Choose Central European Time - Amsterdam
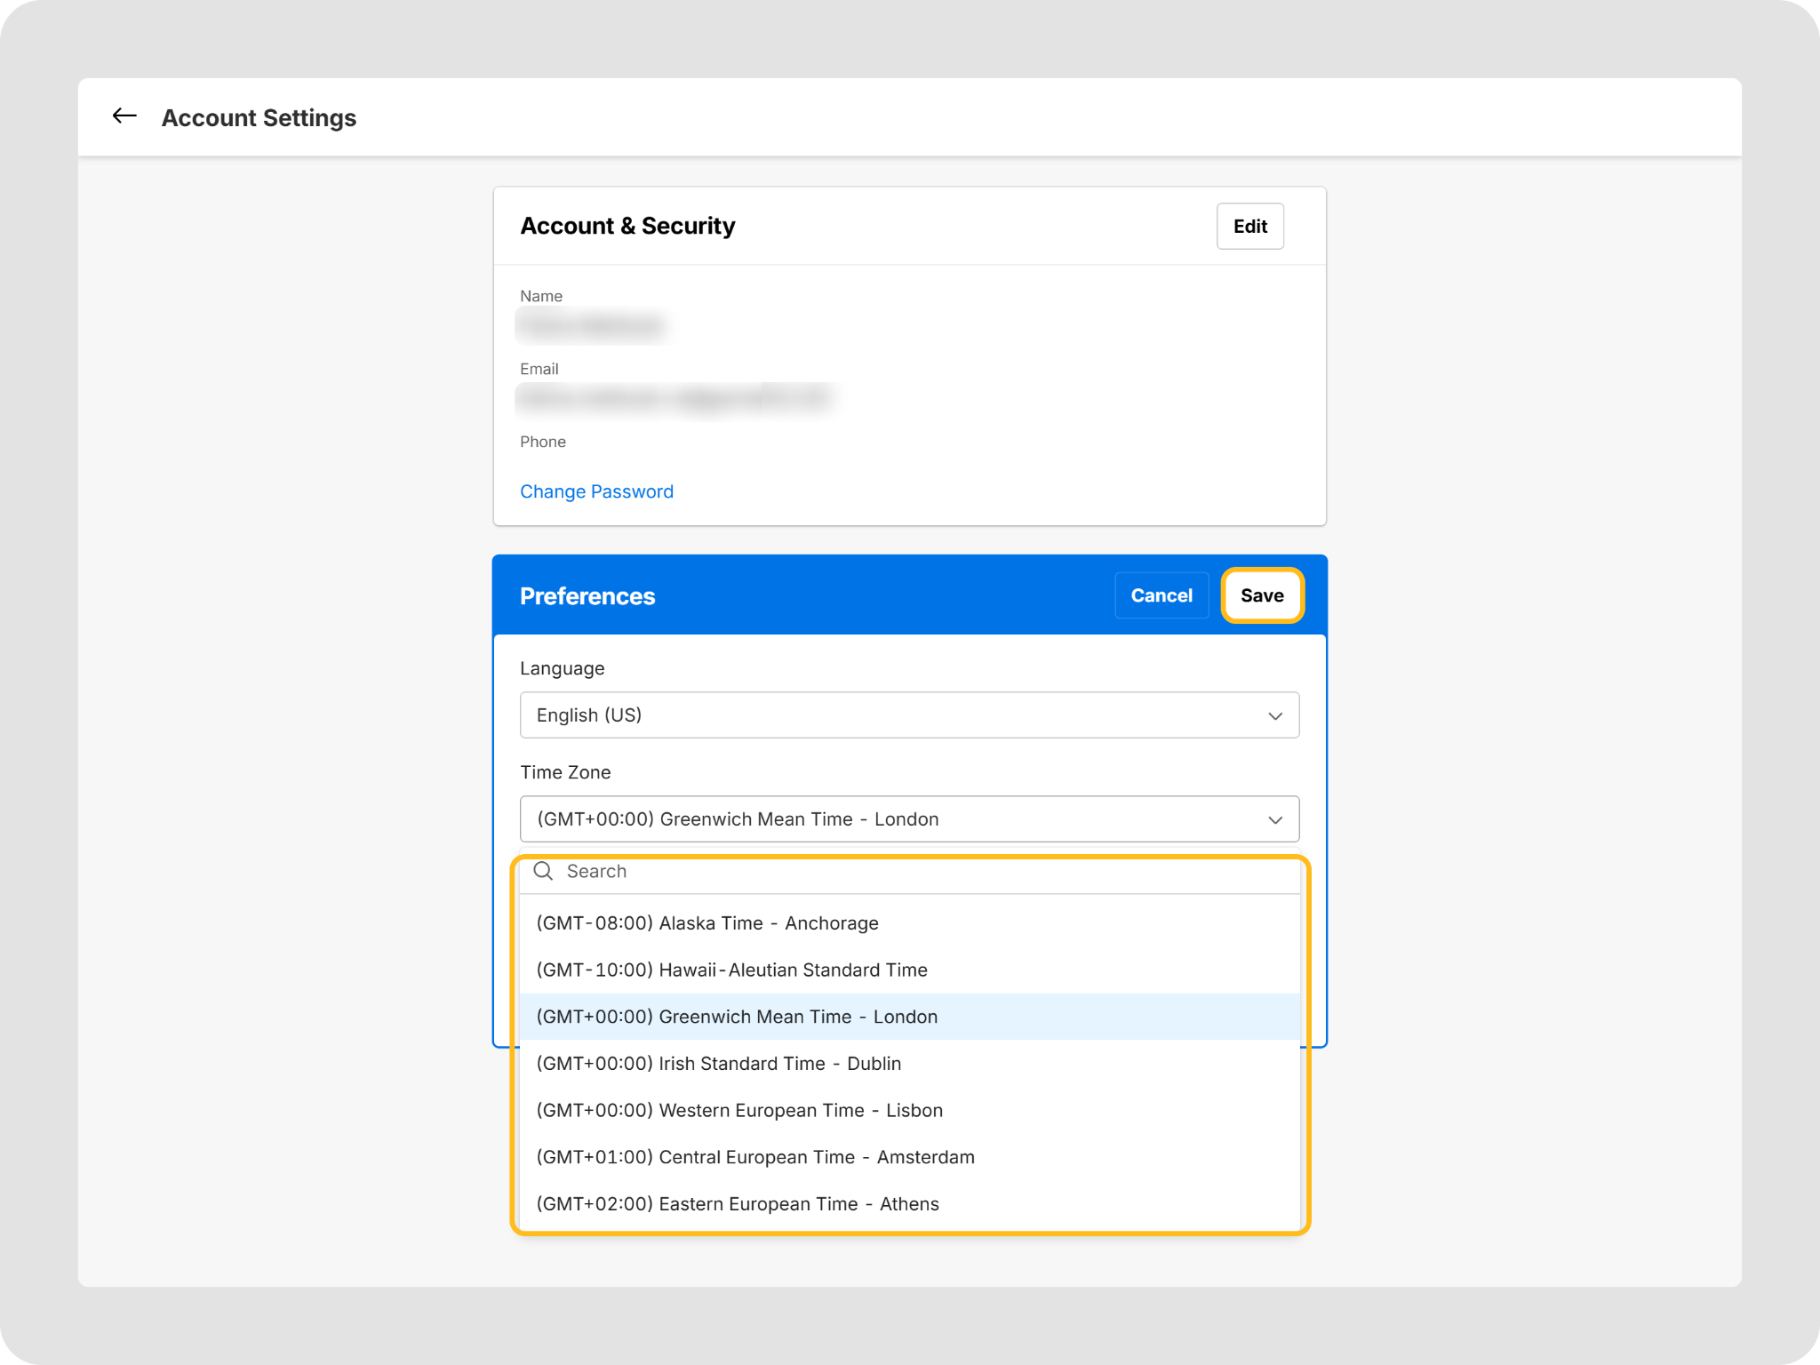The image size is (1820, 1365). [755, 1157]
